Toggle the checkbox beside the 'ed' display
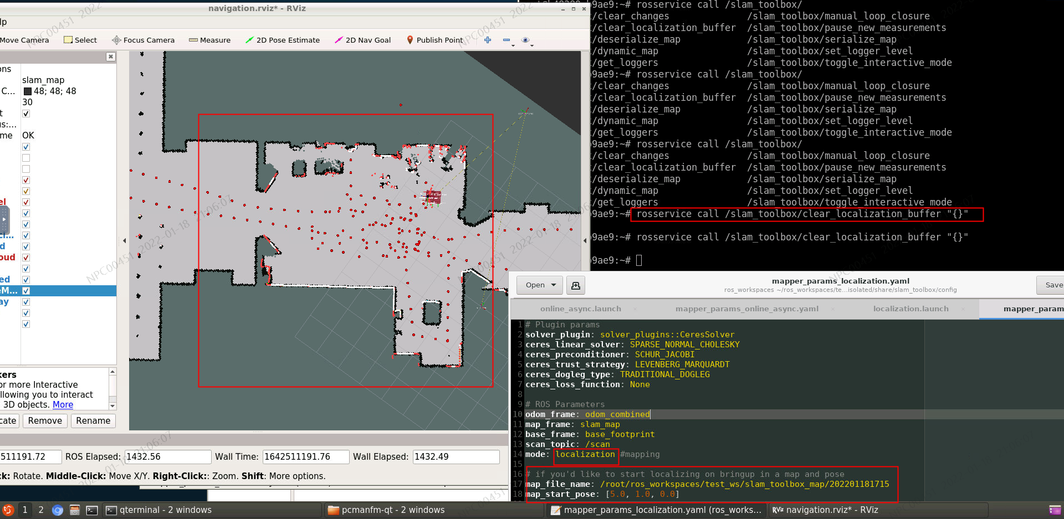This screenshot has height=519, width=1064. 26,280
